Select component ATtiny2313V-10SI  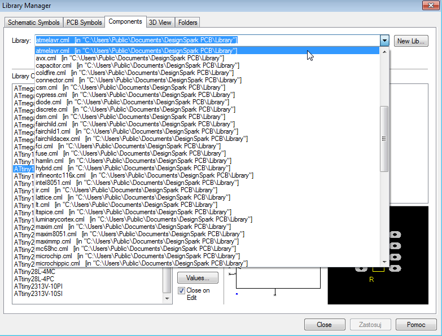[38, 294]
